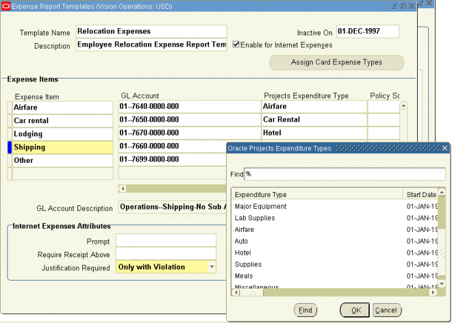Click the Find search field with %
Image resolution: width=452 pixels, height=323 pixels.
344,174
